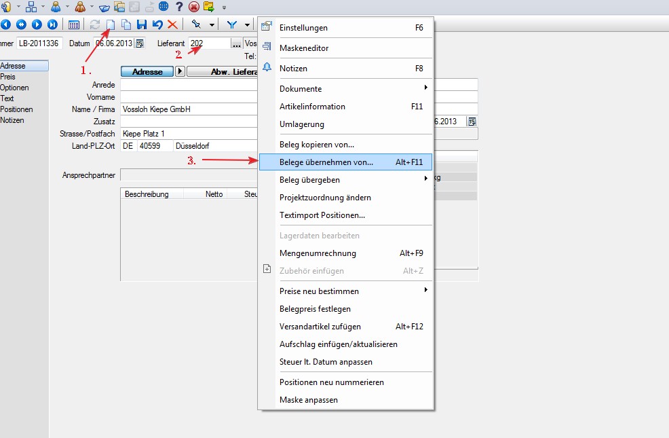Screen dimensions: 669x438
Task: Expand the Dokumente submenu
Action: 425,88
